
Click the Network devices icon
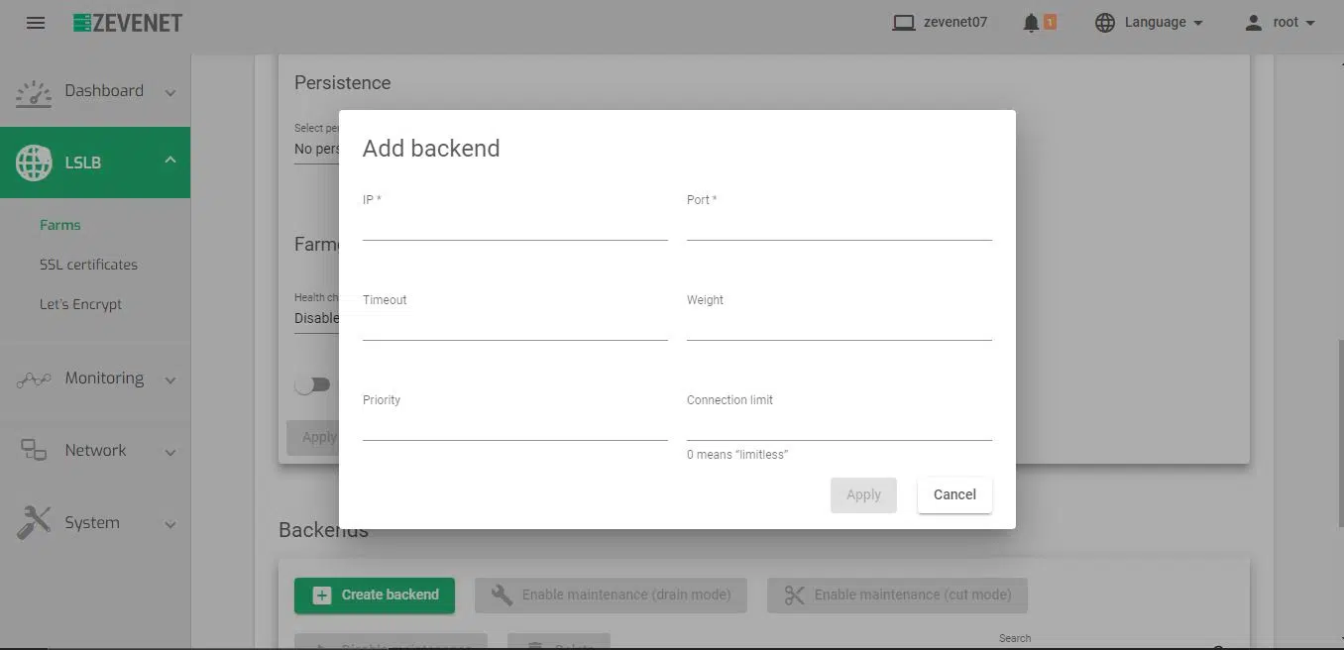(x=34, y=451)
